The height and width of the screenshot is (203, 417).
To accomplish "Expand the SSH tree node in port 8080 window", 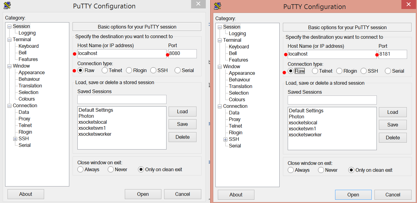I will pos(15,139).
